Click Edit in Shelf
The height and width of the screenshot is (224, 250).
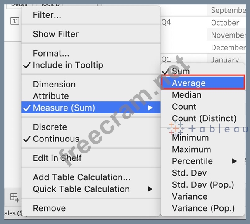pos(57,158)
